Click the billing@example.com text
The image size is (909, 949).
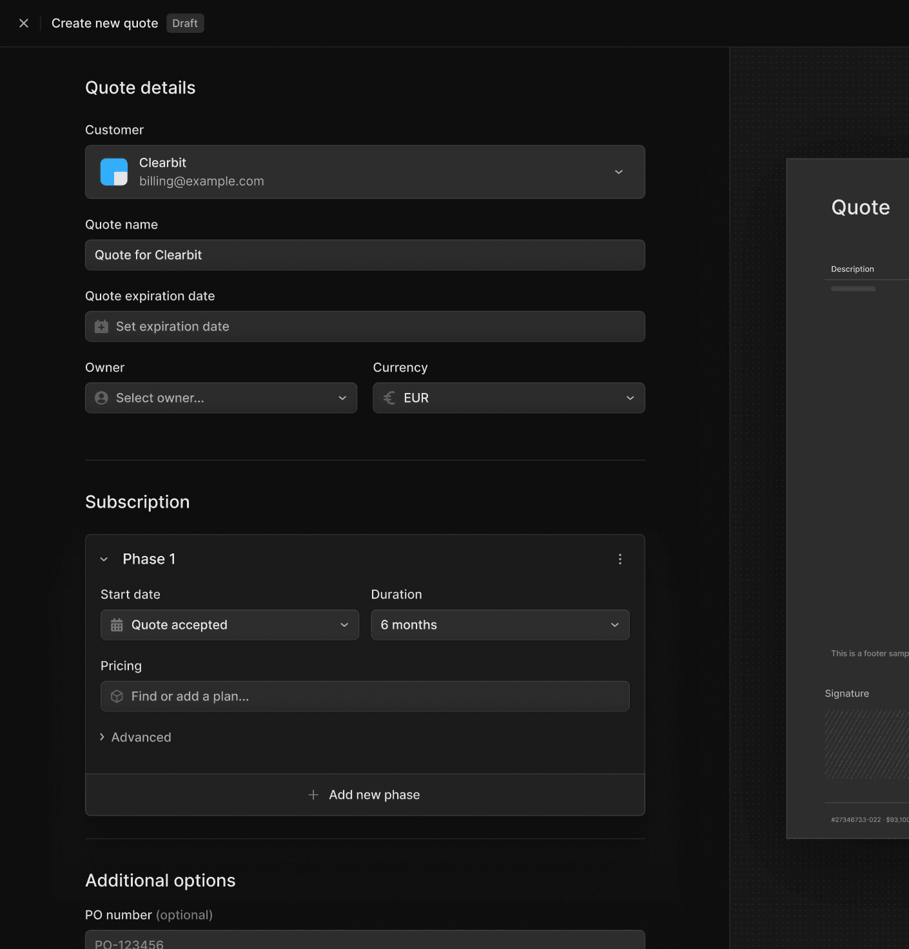(x=202, y=181)
